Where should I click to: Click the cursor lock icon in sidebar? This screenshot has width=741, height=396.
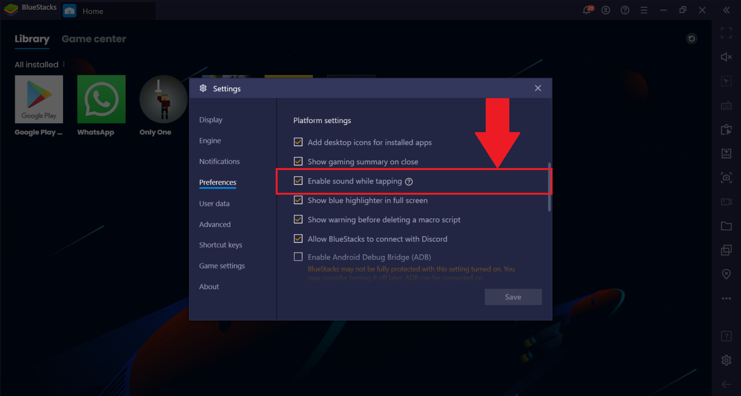(x=726, y=81)
